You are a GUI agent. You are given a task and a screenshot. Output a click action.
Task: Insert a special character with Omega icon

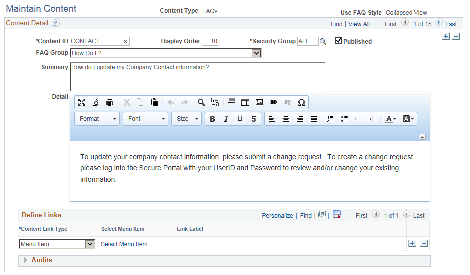coord(301,102)
